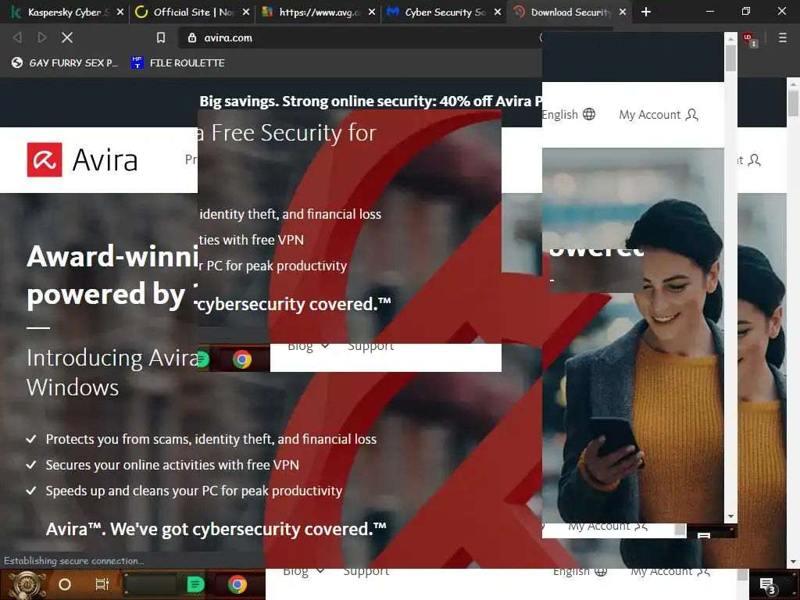Open a new browser tab

646,12
